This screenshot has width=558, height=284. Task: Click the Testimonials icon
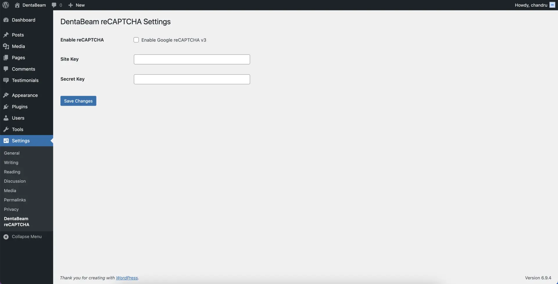tap(6, 80)
